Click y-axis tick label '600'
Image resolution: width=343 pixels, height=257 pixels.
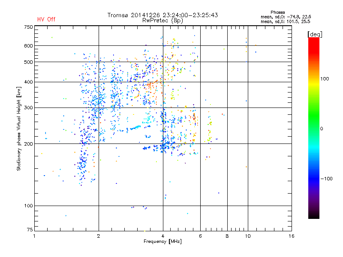(28, 46)
